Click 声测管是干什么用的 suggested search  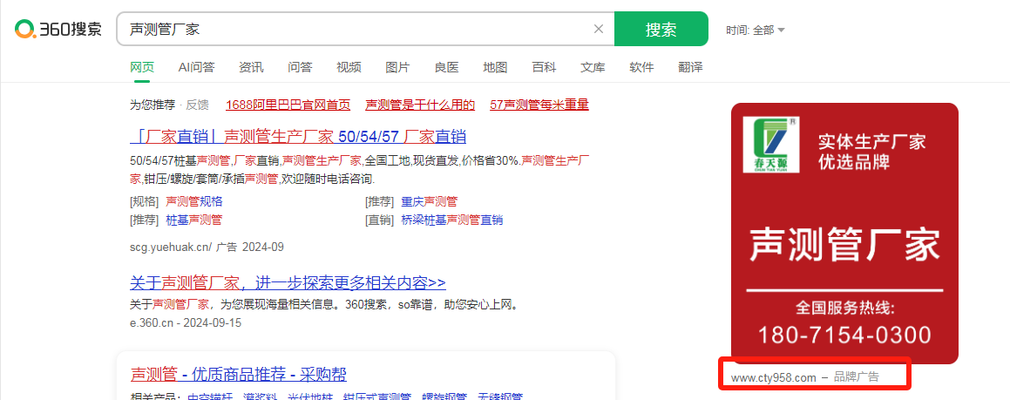click(420, 105)
